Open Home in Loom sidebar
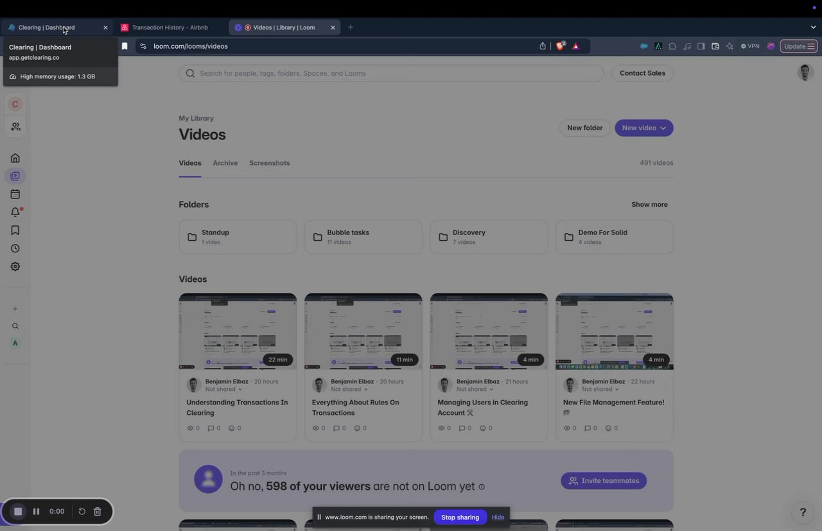This screenshot has height=531, width=822. pyautogui.click(x=15, y=158)
